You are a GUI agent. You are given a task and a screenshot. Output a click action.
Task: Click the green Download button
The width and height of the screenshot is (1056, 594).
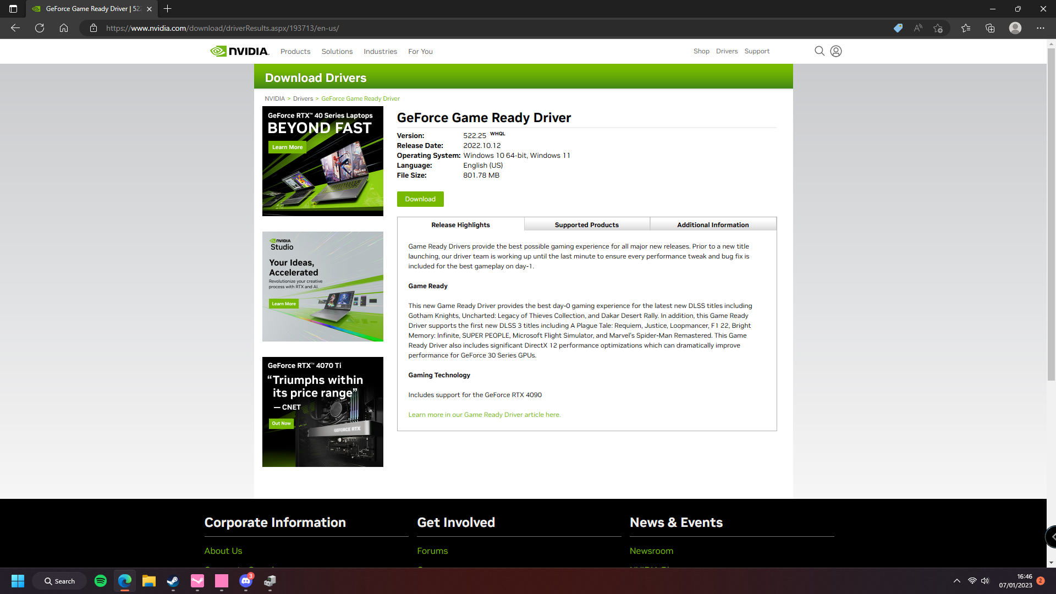[420, 199]
